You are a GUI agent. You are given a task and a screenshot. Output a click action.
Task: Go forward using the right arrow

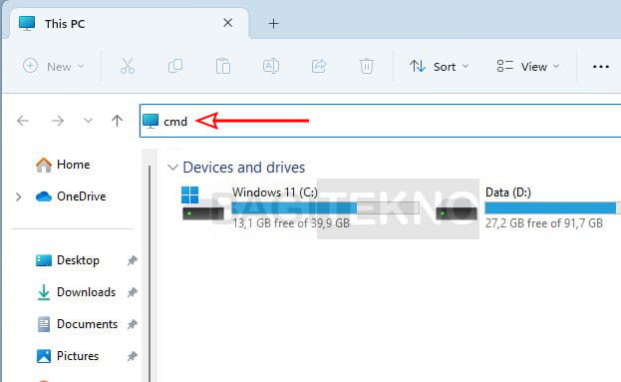click(58, 121)
